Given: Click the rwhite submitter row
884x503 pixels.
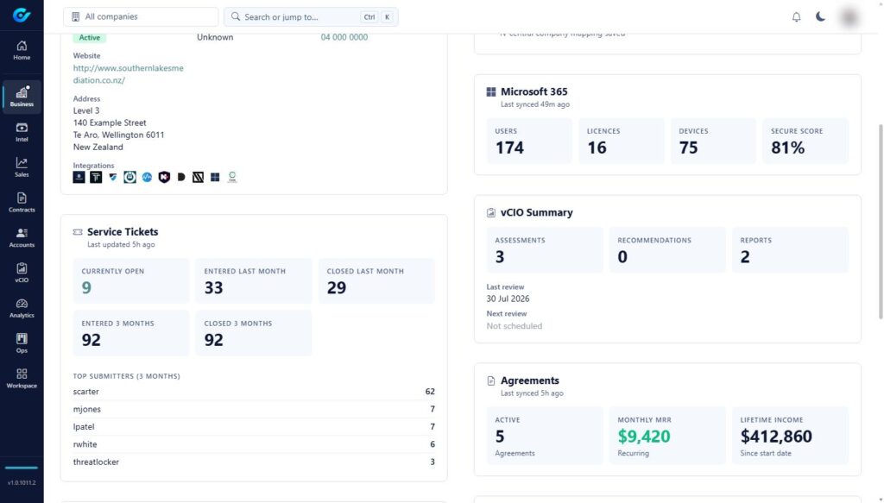Looking at the screenshot, I should pyautogui.click(x=254, y=443).
